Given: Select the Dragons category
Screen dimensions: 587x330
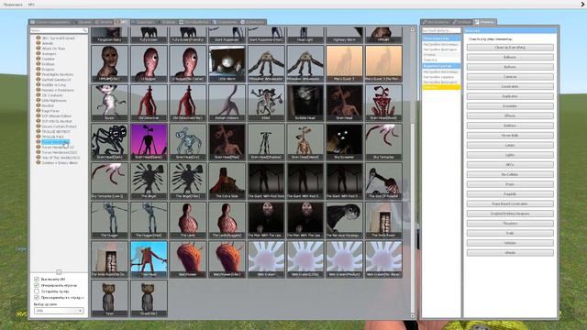Looking at the screenshot, I should 49,70.
